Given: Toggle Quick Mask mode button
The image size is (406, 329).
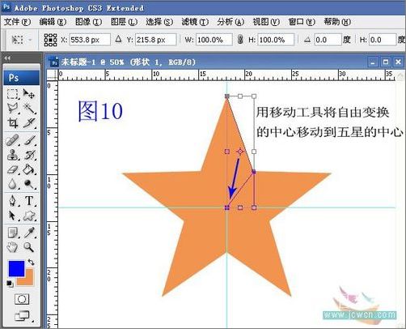Looking at the screenshot, I should point(22,299).
